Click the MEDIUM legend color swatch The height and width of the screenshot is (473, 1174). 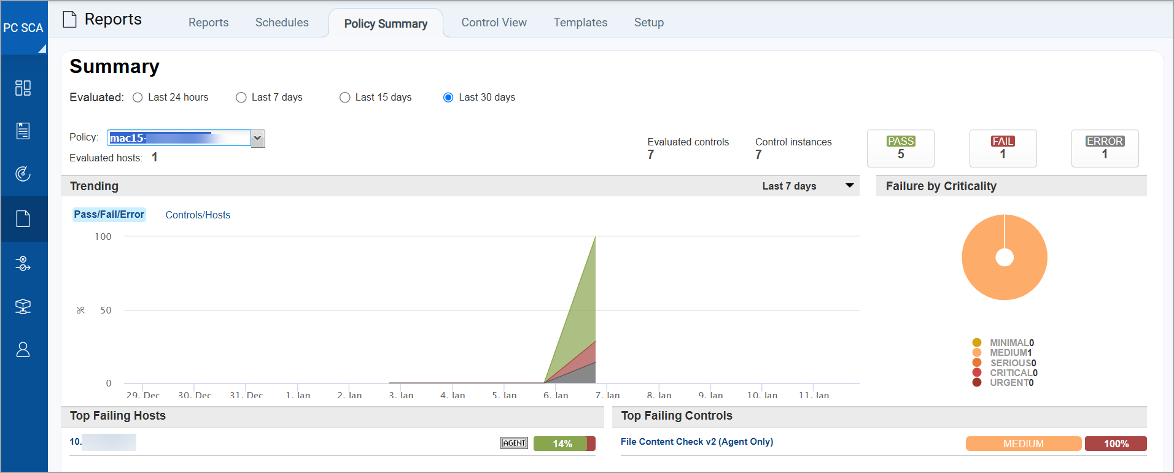click(x=977, y=353)
